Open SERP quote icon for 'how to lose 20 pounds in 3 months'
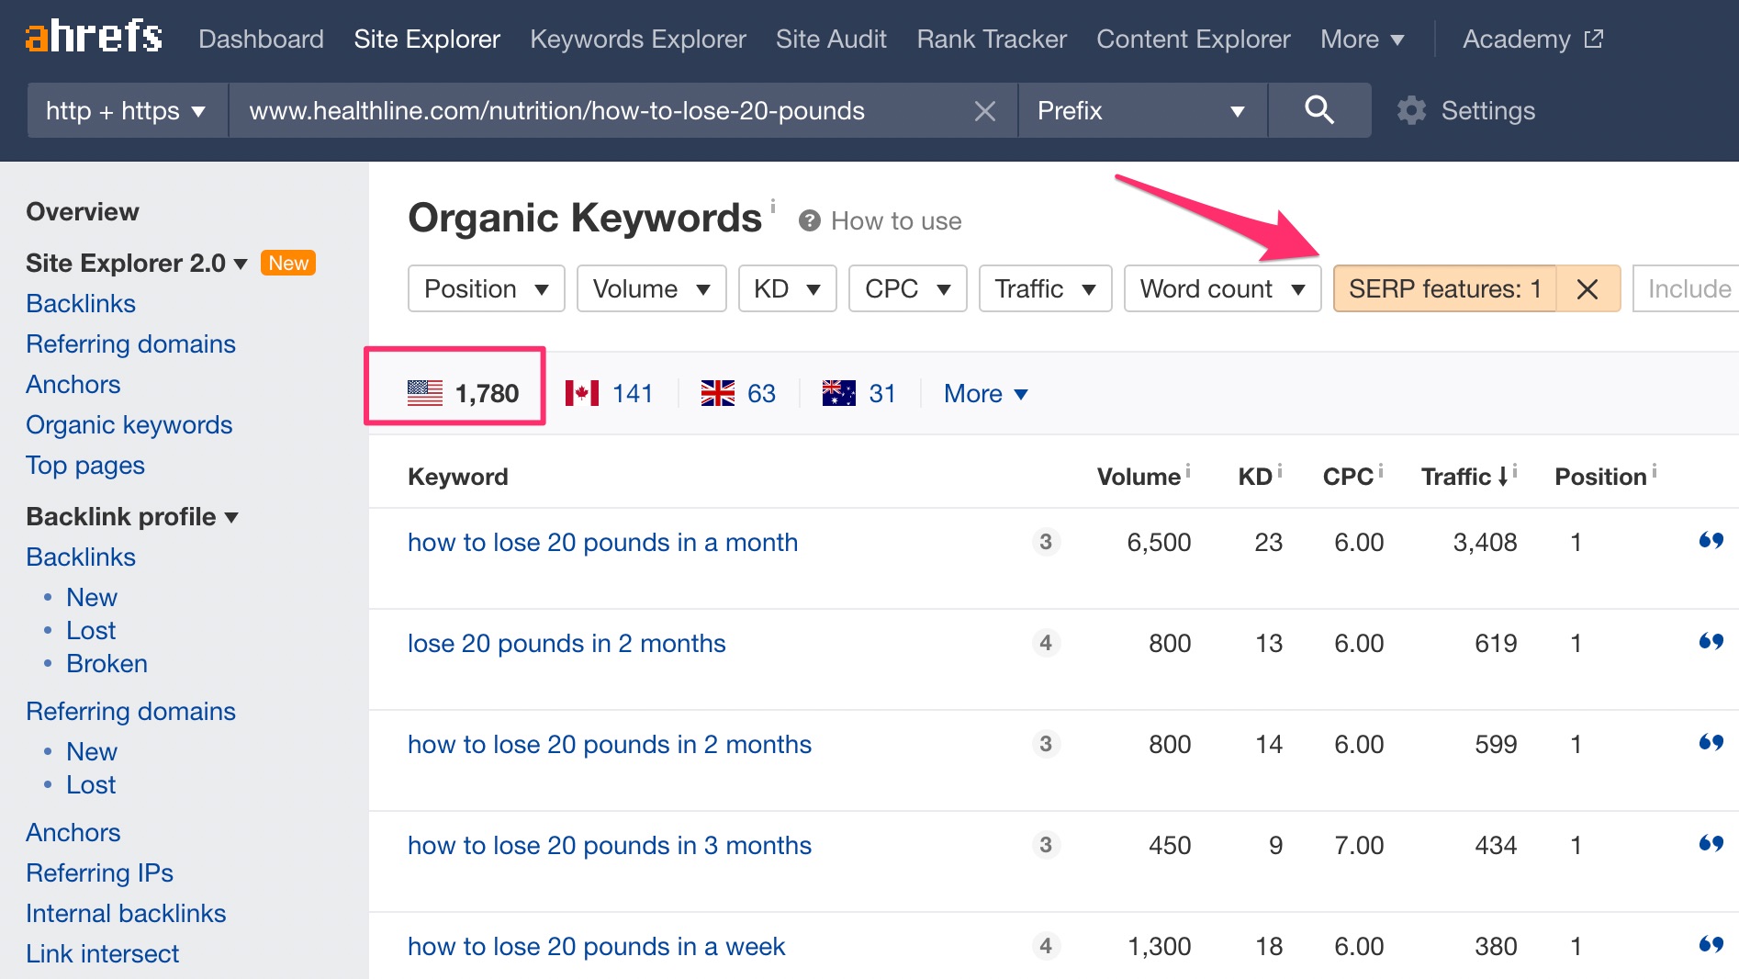Viewport: 1739px width, 979px height. click(1711, 843)
